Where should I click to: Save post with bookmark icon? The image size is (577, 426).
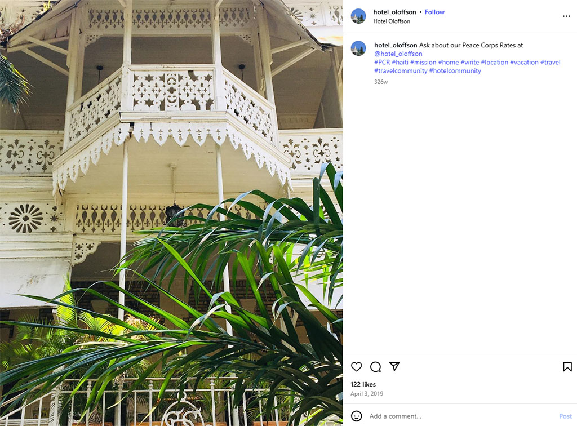(x=567, y=366)
